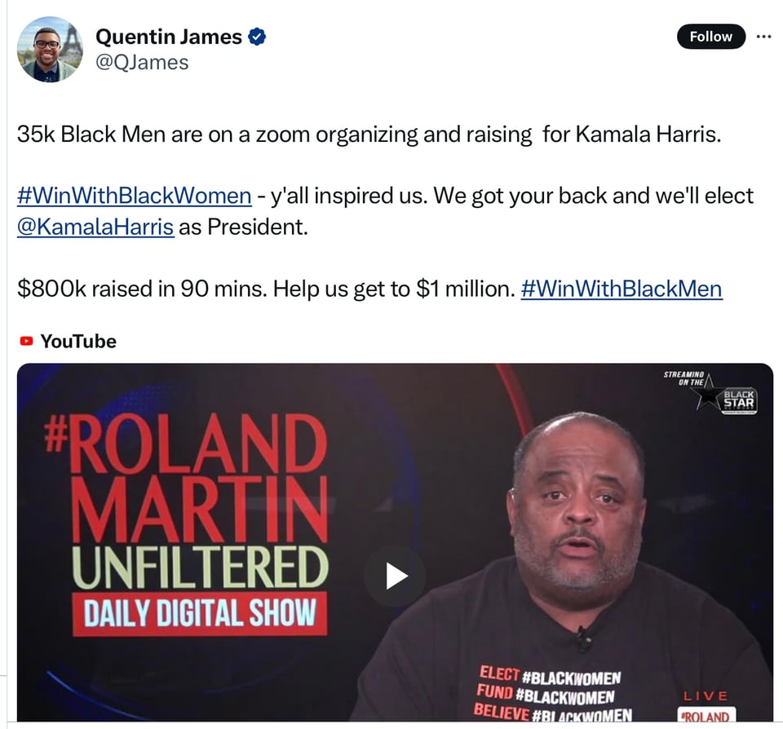Open the three-dot more options menu
The image size is (783, 729).
tap(763, 37)
